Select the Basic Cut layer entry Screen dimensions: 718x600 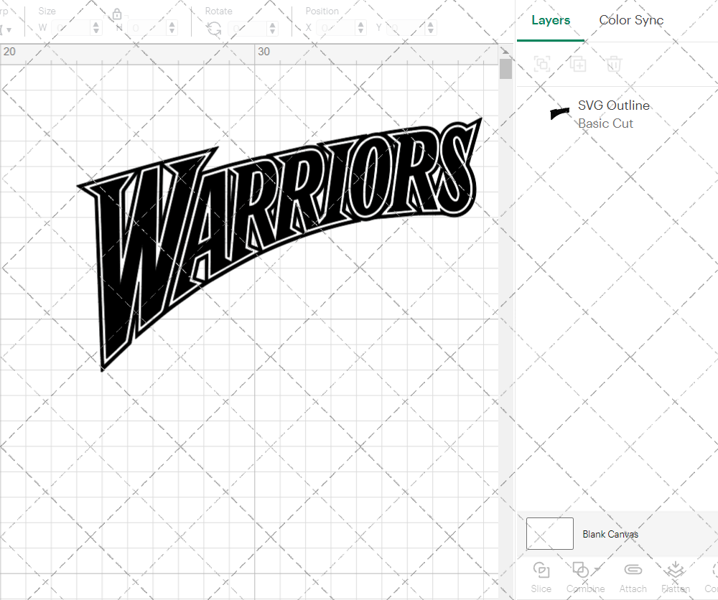[x=605, y=123]
